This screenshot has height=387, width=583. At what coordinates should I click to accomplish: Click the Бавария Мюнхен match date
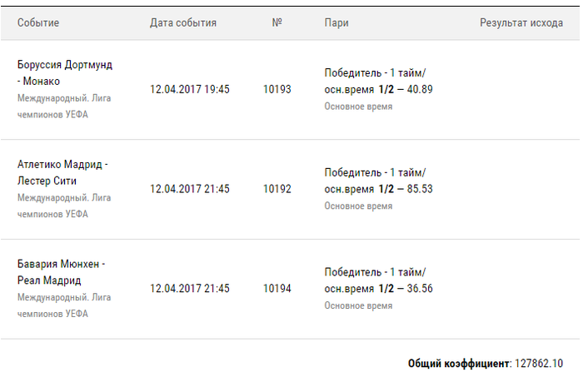pos(190,289)
